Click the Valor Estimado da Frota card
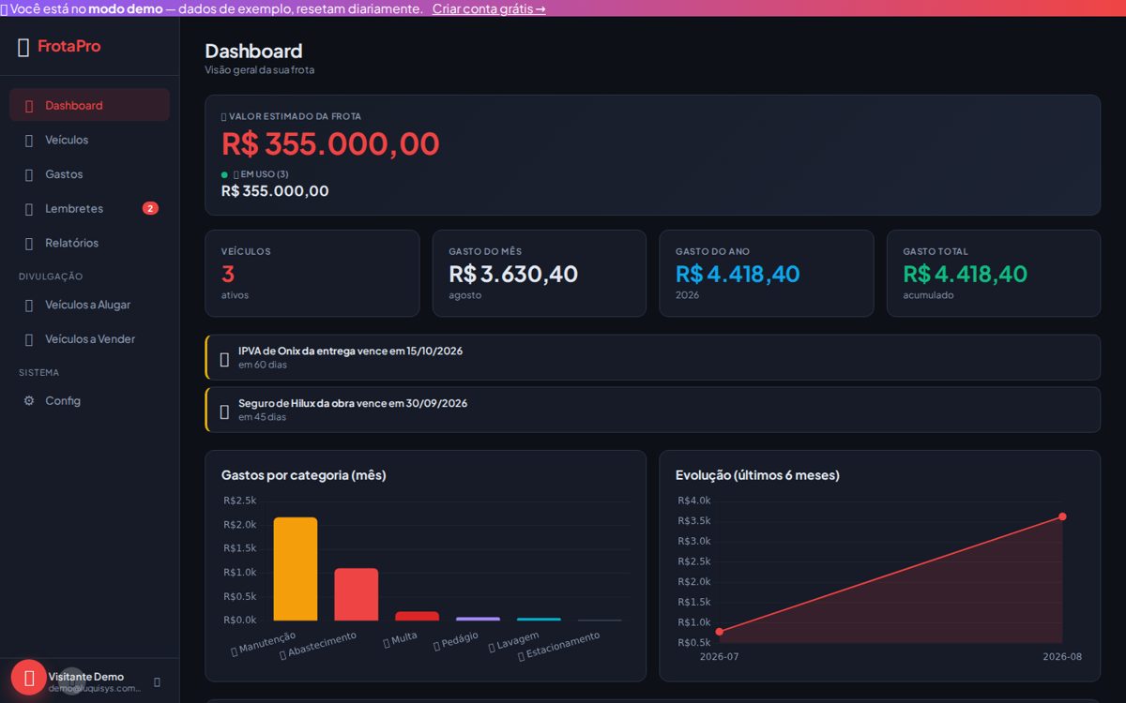The width and height of the screenshot is (1126, 703). pyautogui.click(x=652, y=155)
